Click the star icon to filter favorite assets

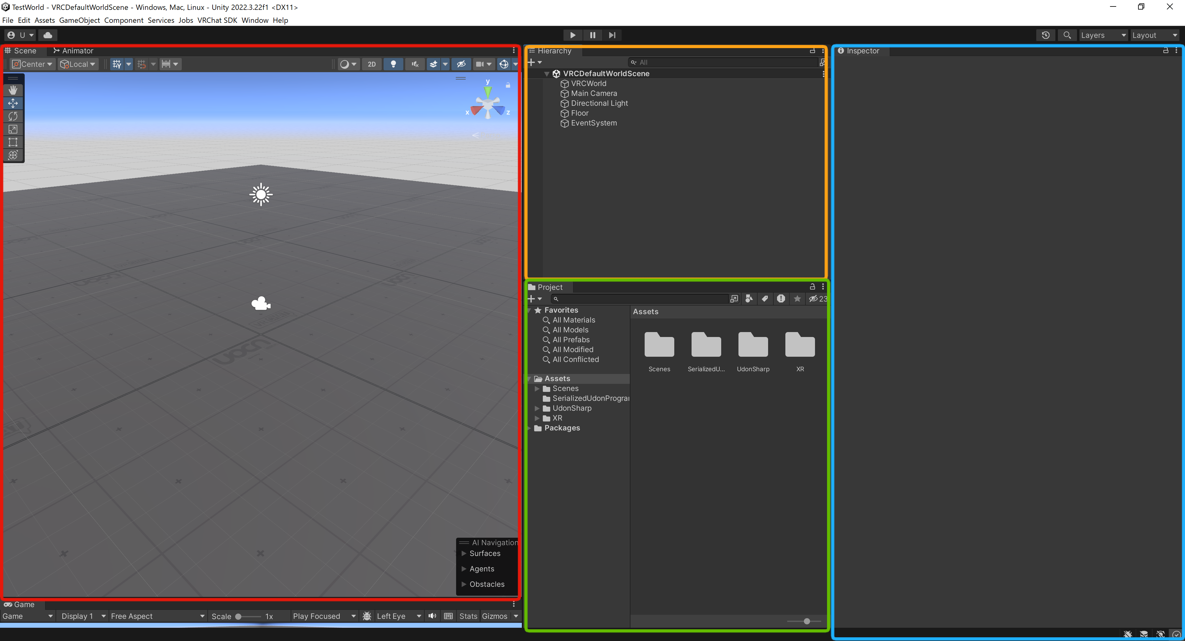pos(797,299)
